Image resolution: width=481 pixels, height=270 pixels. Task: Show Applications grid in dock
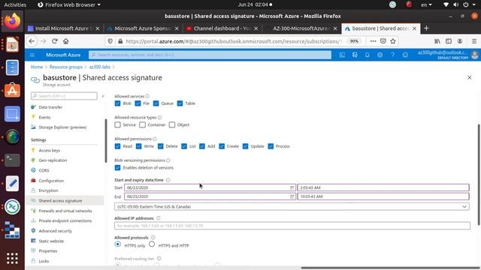click(x=12, y=258)
